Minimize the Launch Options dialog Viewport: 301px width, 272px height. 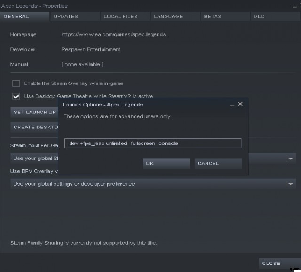[x=232, y=104]
